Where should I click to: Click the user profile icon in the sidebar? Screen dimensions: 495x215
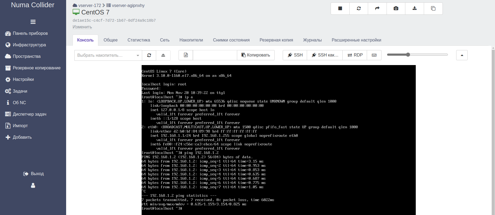click(x=33, y=185)
